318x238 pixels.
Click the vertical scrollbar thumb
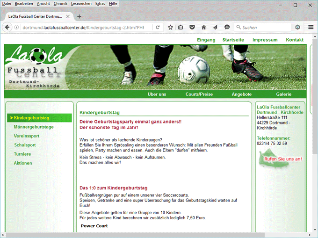(315, 97)
